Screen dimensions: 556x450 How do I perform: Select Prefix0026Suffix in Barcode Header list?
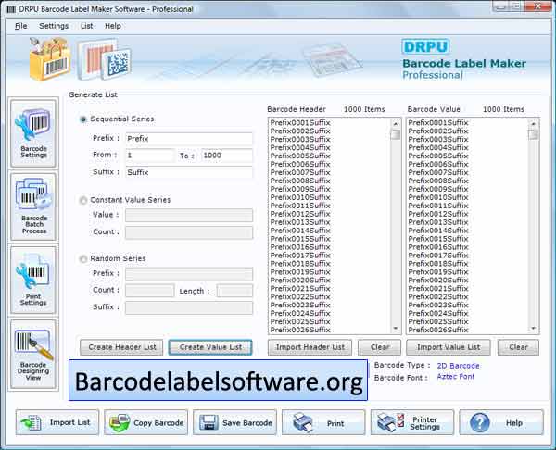pyautogui.click(x=300, y=330)
